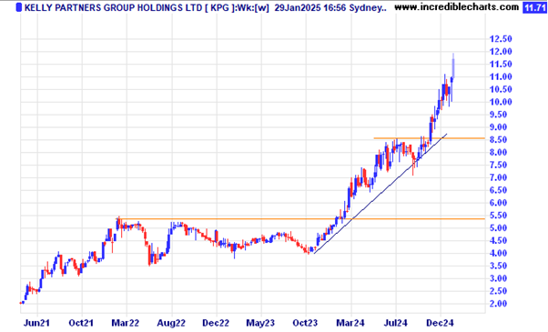Image resolution: width=548 pixels, height=332 pixels.
Task: Select the dark blue rising trendline
Action: click(381, 194)
